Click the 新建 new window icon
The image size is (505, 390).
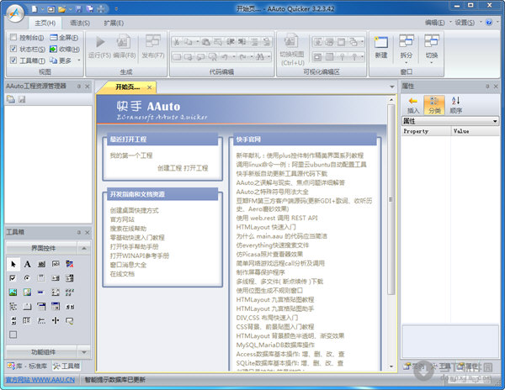tap(381, 42)
